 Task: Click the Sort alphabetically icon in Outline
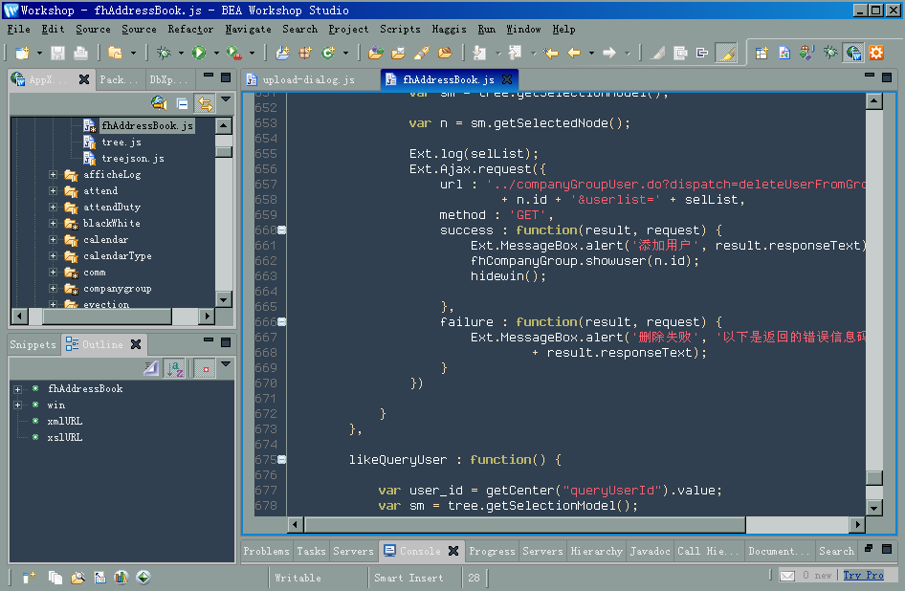tap(174, 368)
